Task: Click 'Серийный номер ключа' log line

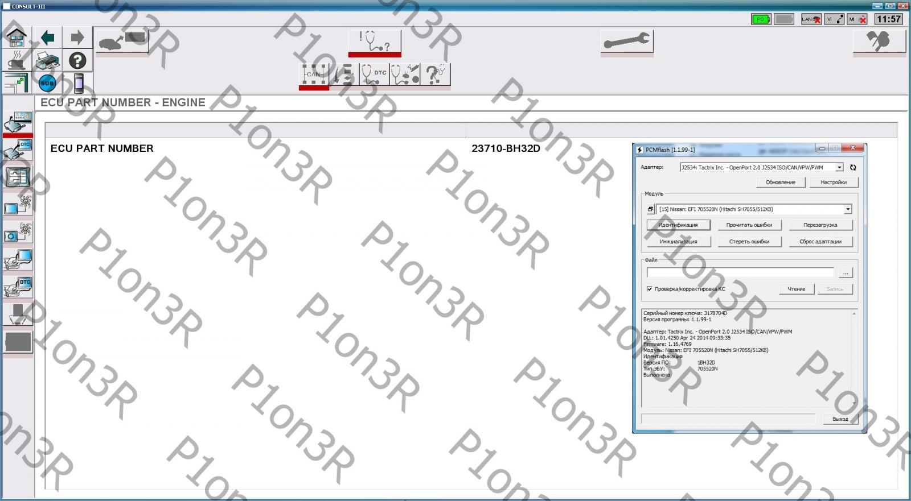Action: (x=685, y=313)
